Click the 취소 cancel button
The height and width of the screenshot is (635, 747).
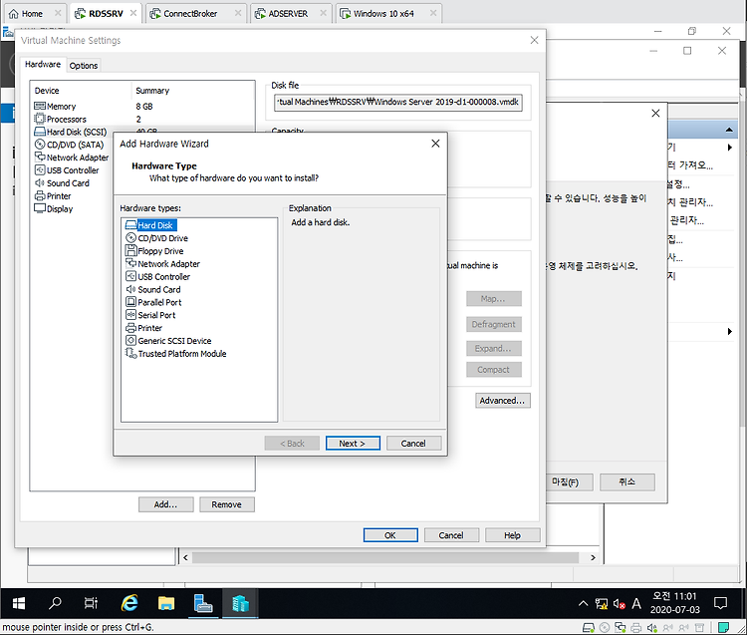[626, 481]
